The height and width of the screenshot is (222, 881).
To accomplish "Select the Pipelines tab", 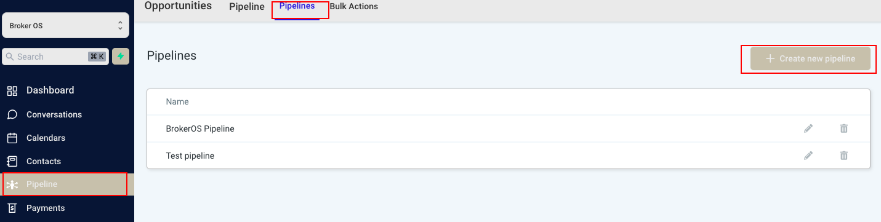I will pos(297,6).
